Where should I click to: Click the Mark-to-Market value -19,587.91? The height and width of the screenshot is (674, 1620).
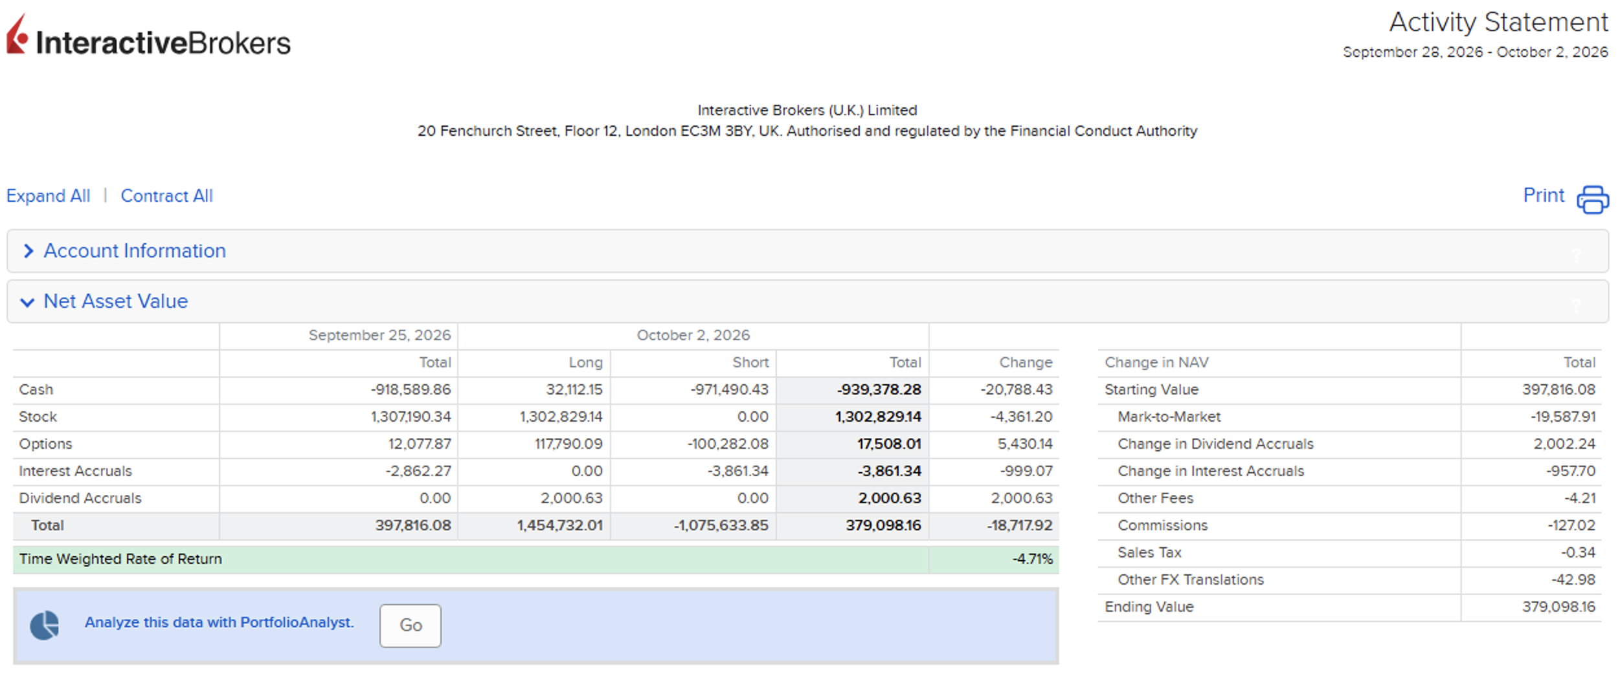tap(1563, 417)
